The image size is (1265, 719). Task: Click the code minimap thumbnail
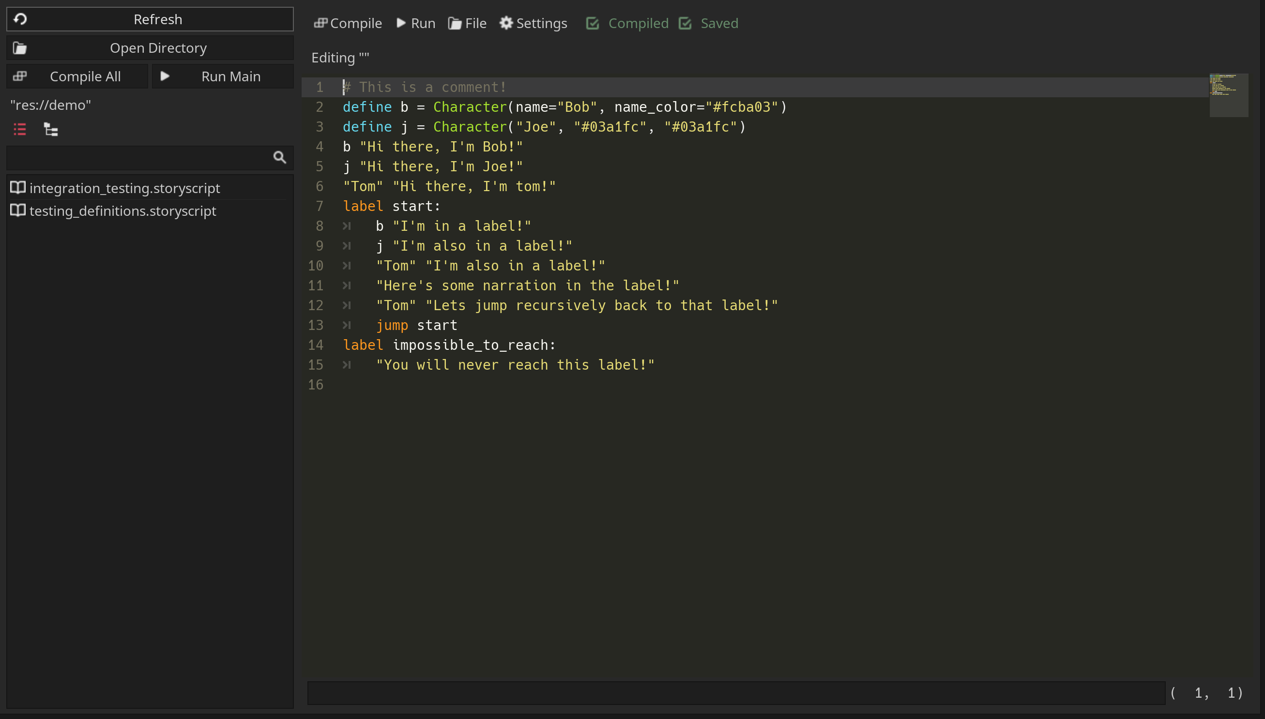(x=1229, y=95)
